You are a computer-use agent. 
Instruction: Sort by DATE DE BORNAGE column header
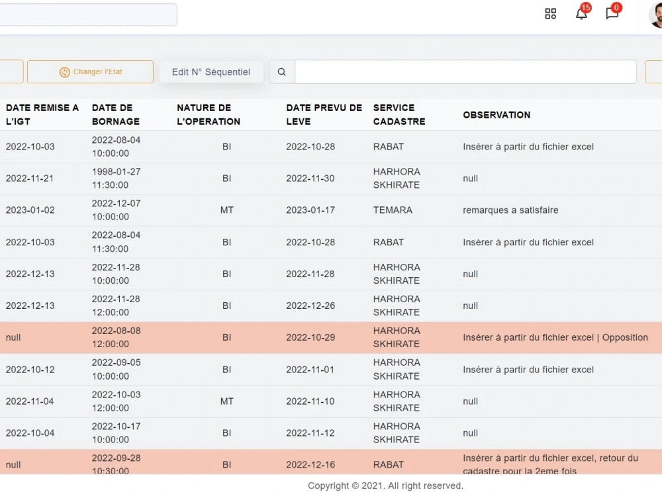[116, 114]
